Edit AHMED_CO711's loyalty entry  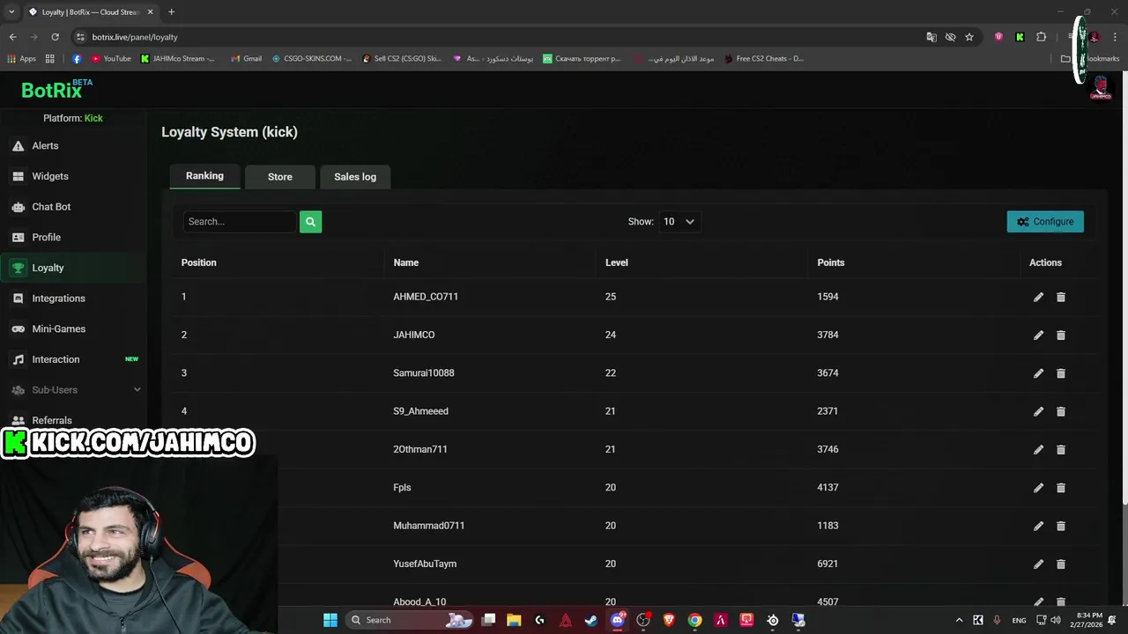pos(1038,298)
